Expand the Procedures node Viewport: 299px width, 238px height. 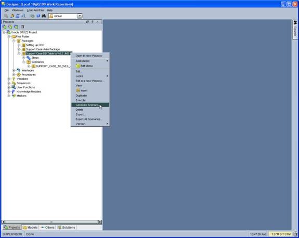tap(14, 74)
